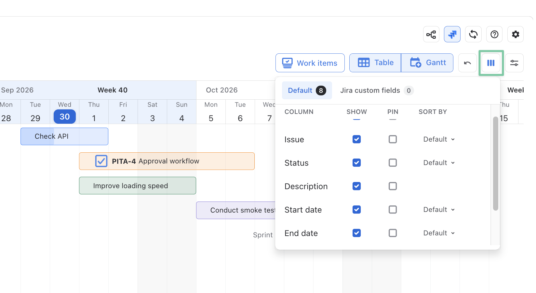The width and height of the screenshot is (536, 293).
Task: Pin the Start date column
Action: point(393,210)
